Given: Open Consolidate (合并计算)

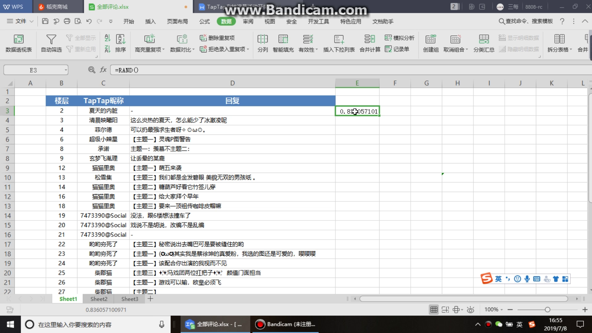Looking at the screenshot, I should 370,43.
